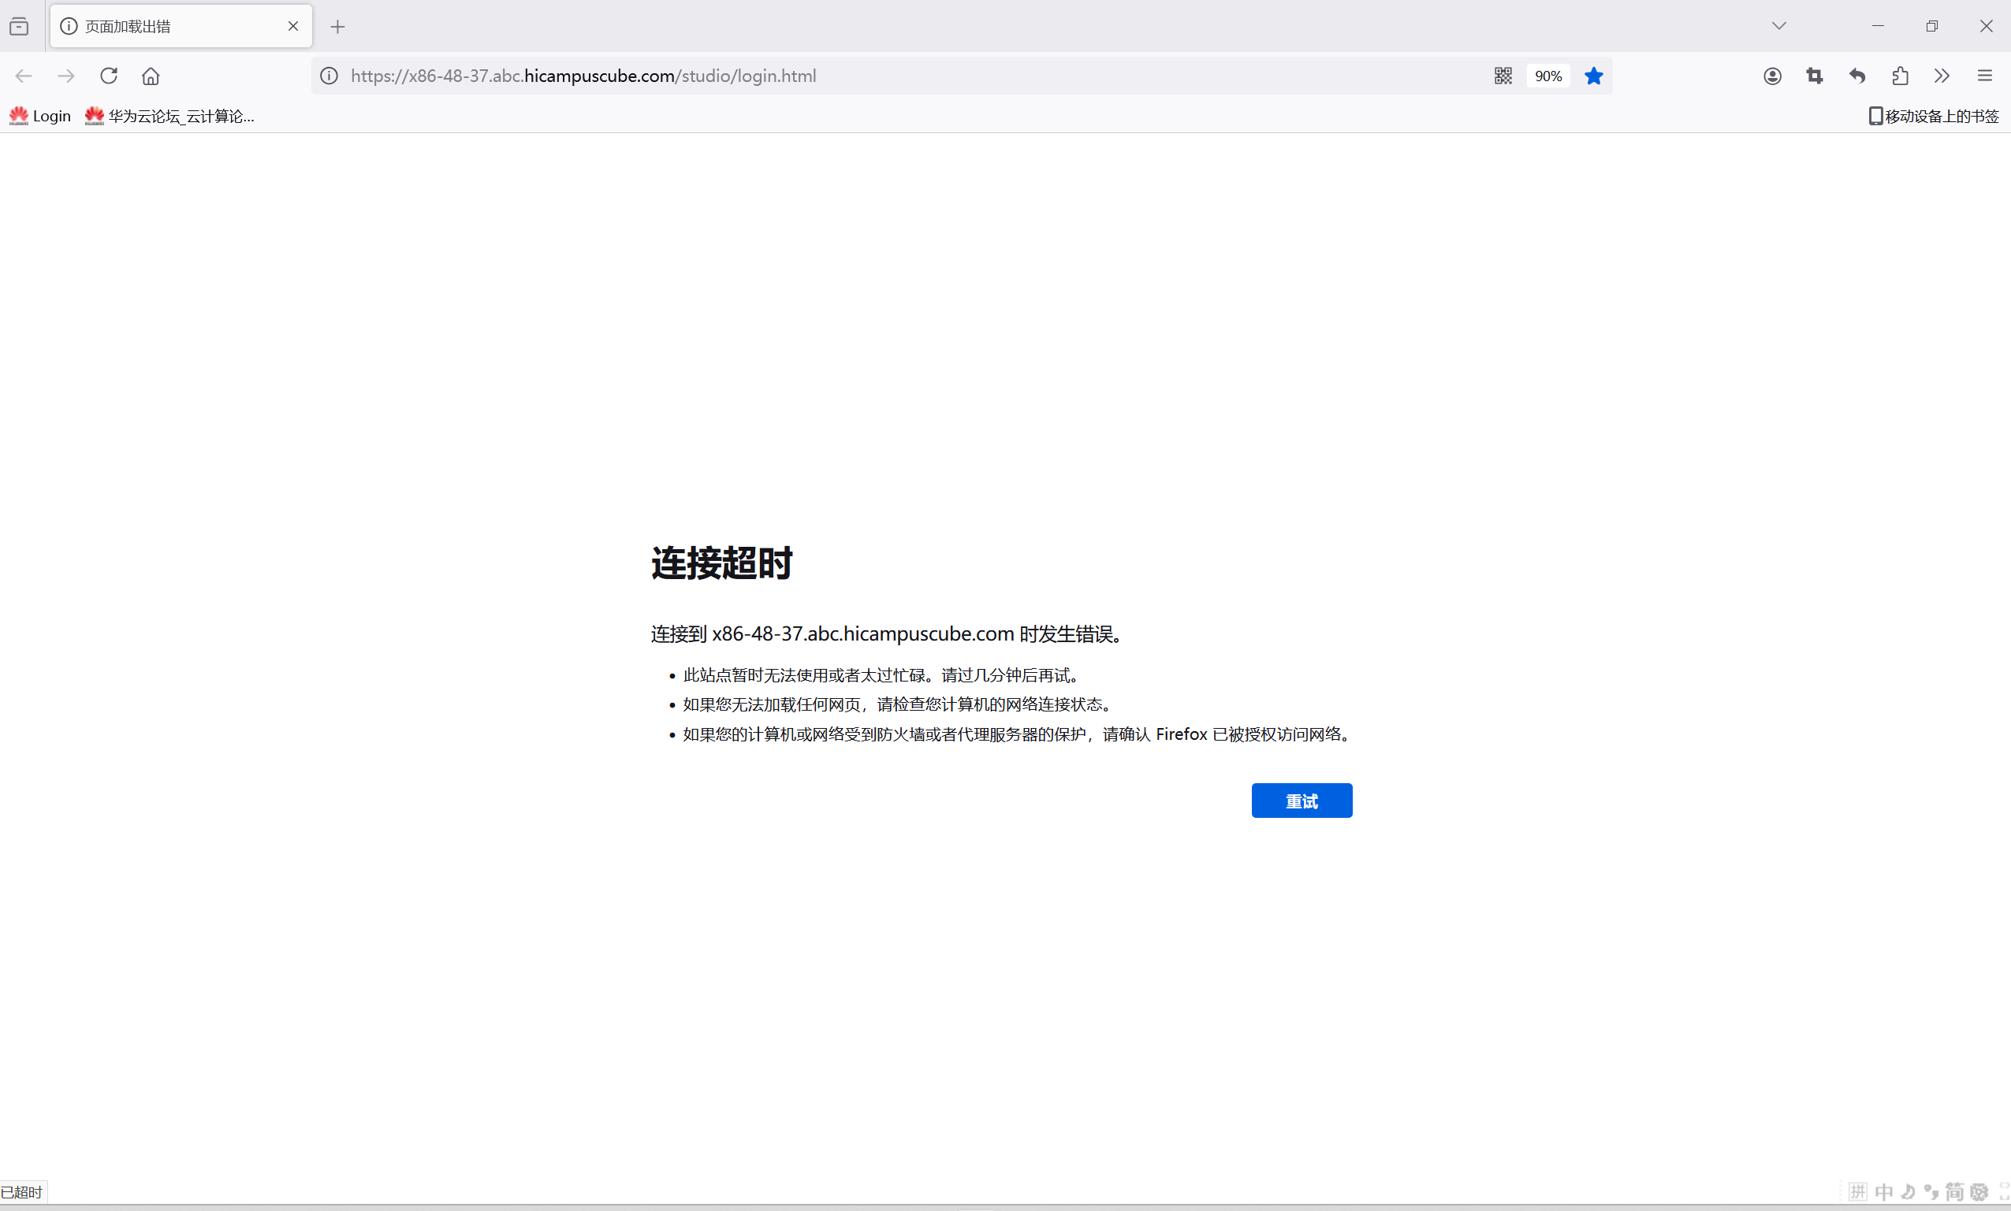
Task: Open the IME settings gear icon
Action: 1979,1192
